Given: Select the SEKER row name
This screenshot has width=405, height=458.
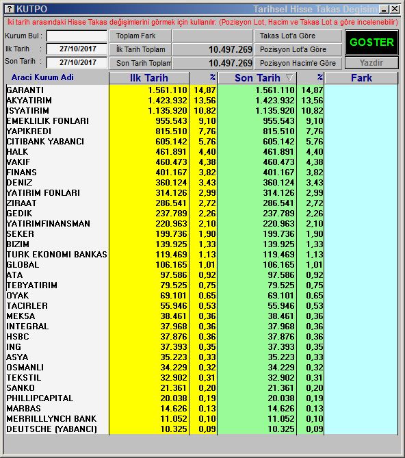Looking at the screenshot, I should [21, 234].
